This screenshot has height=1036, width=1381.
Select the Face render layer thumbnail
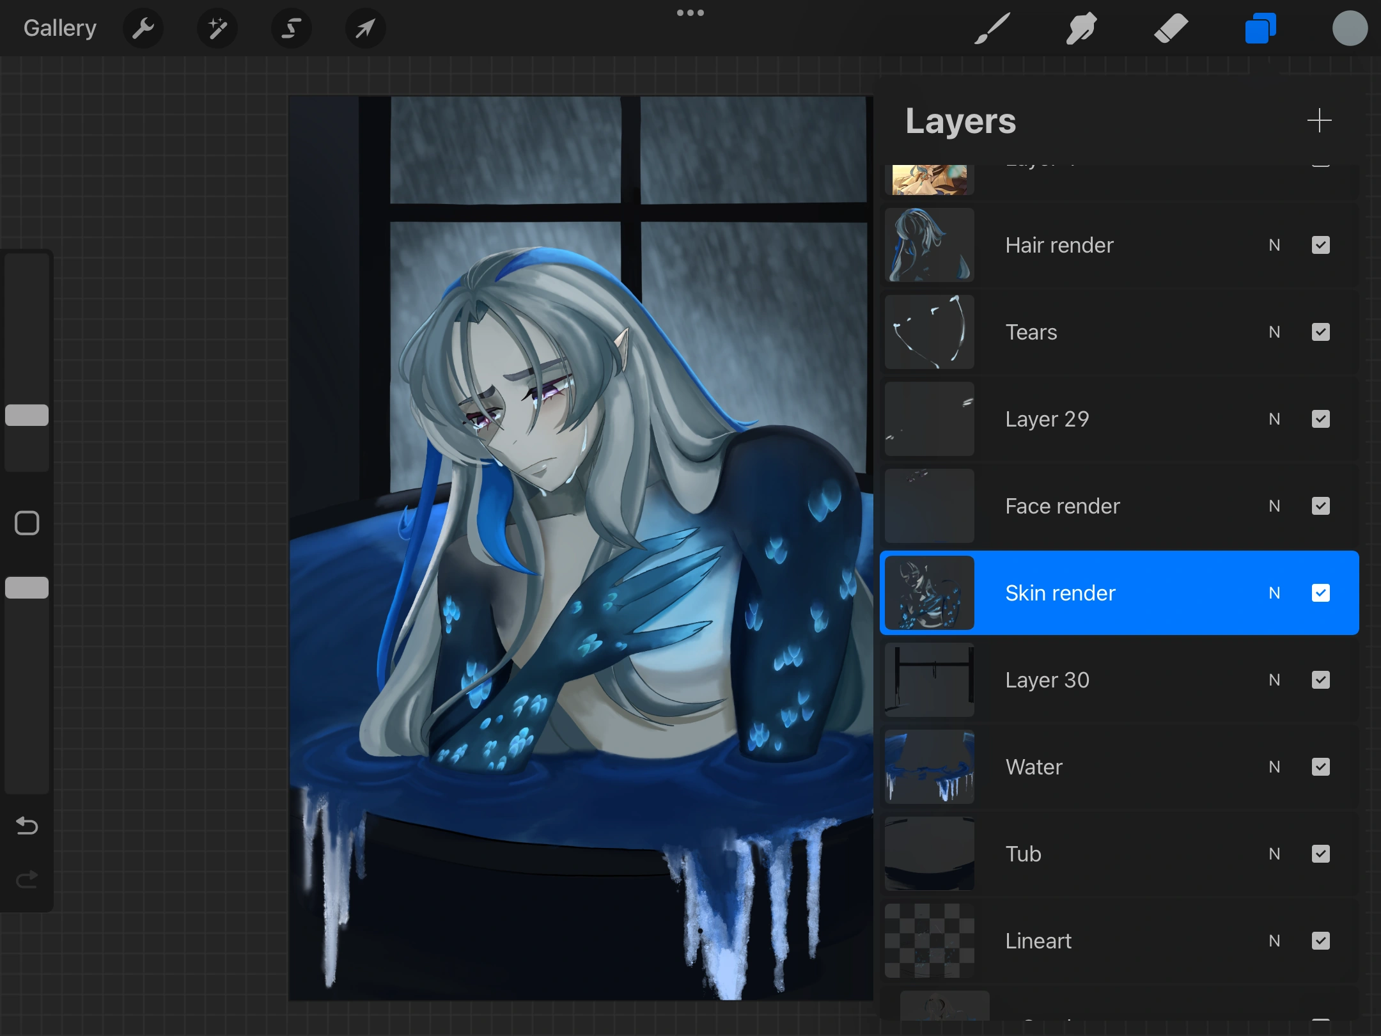pyautogui.click(x=928, y=506)
